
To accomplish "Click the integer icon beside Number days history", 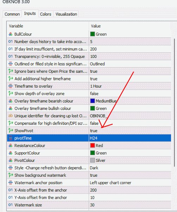I will (11, 41).
